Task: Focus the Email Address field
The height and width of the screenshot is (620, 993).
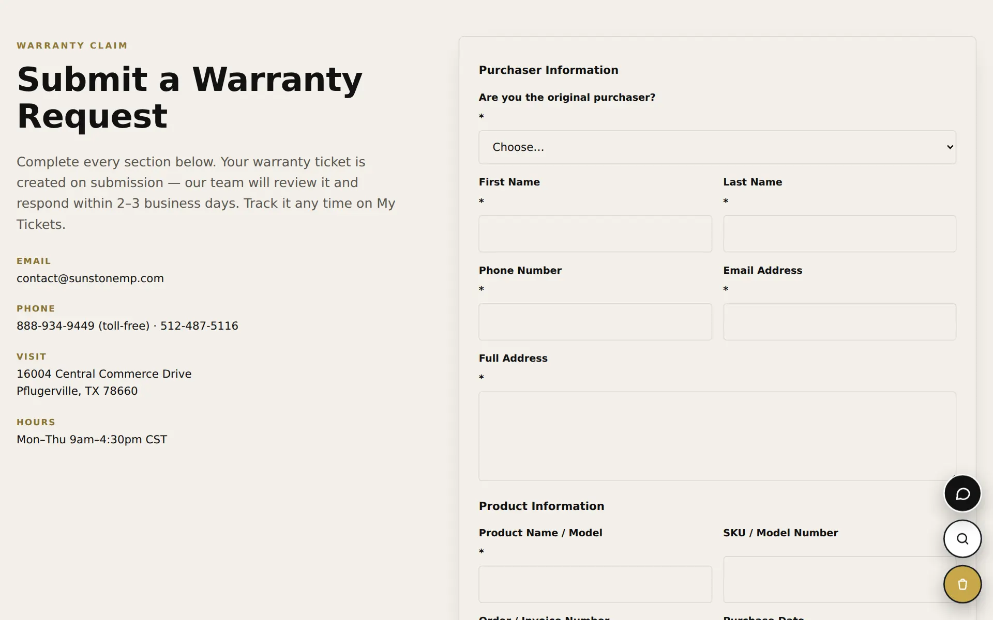Action: point(839,322)
